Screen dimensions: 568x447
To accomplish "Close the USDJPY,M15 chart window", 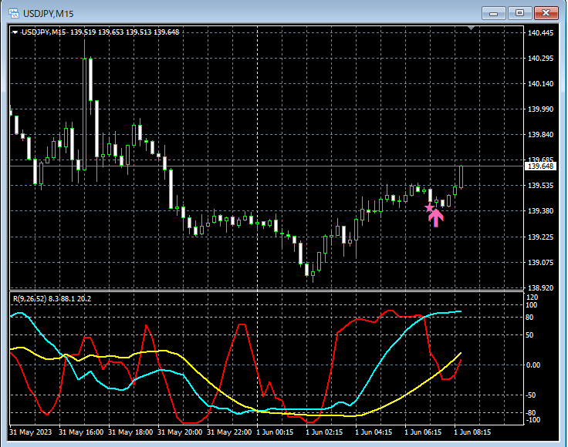I will pos(546,13).
